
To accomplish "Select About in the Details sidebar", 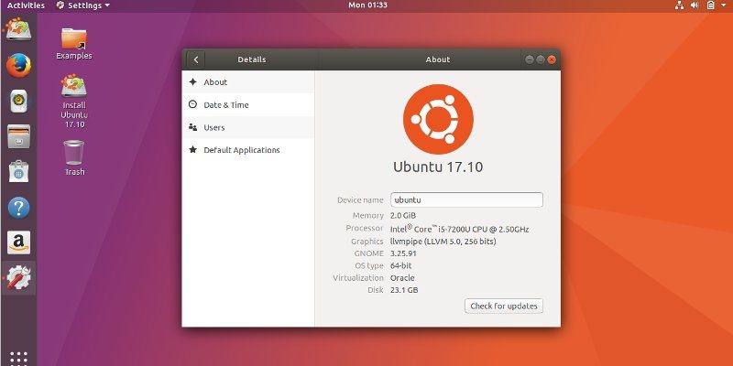I will [x=247, y=82].
